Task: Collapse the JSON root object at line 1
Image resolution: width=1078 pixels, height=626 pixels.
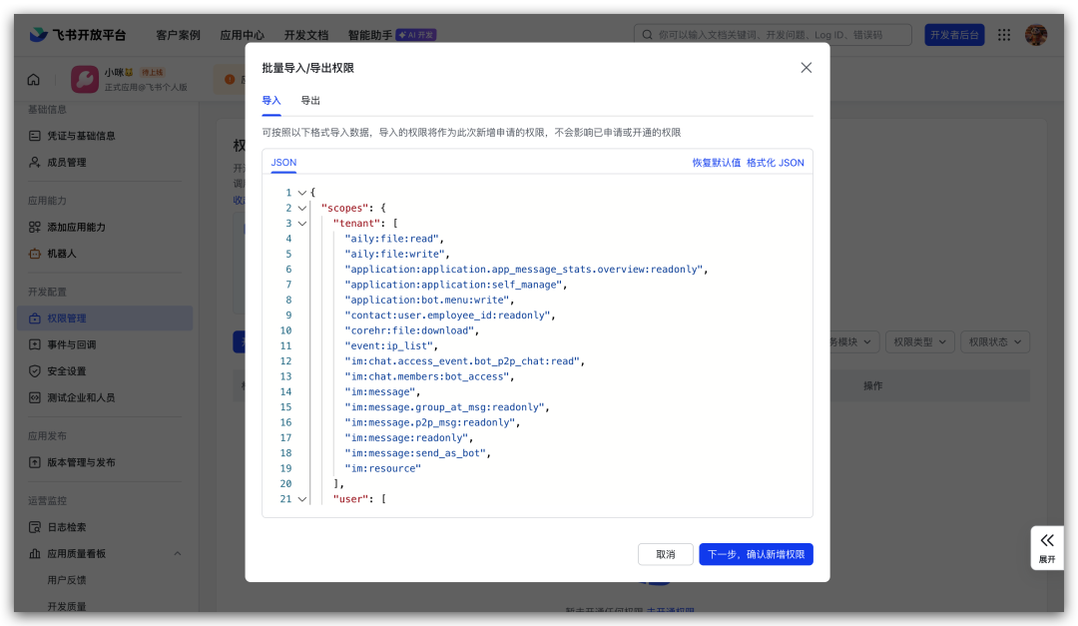Action: pos(302,193)
